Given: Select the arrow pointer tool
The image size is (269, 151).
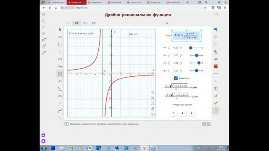Looking at the screenshot, I should coord(60,30).
